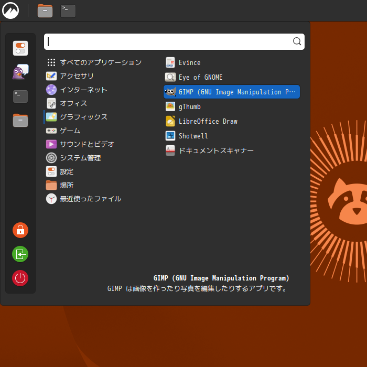
Task: Select the アクセサリ category
Action: coord(70,76)
